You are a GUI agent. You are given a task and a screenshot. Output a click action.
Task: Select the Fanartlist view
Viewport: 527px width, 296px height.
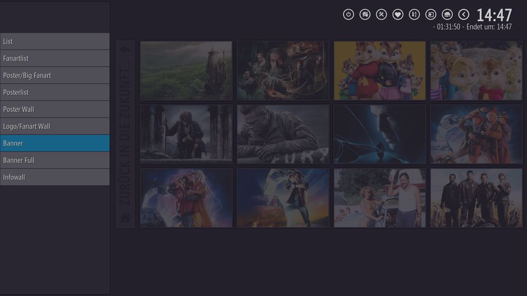[x=55, y=59]
